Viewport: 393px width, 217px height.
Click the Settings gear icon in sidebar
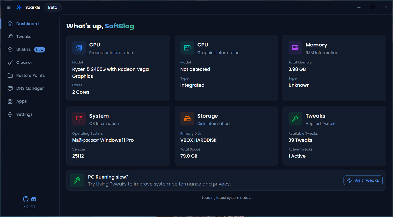pos(10,114)
